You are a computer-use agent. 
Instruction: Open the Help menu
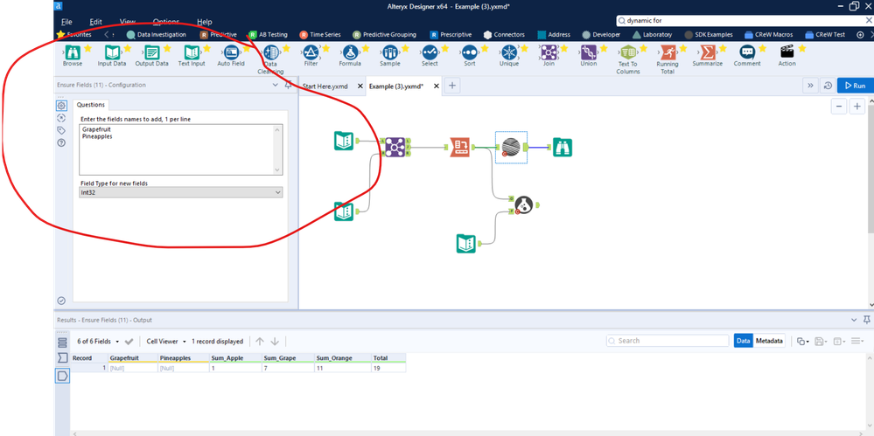(205, 22)
